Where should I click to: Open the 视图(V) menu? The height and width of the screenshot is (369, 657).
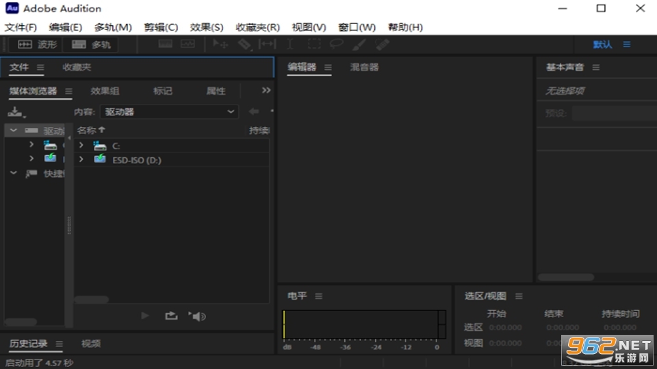(309, 27)
